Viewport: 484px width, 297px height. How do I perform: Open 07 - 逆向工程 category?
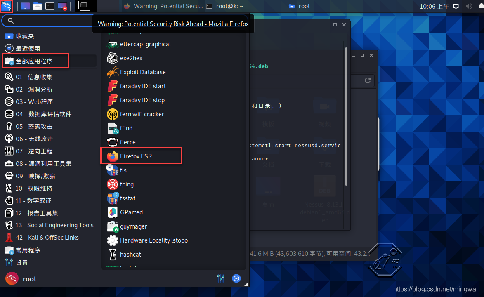(50, 151)
